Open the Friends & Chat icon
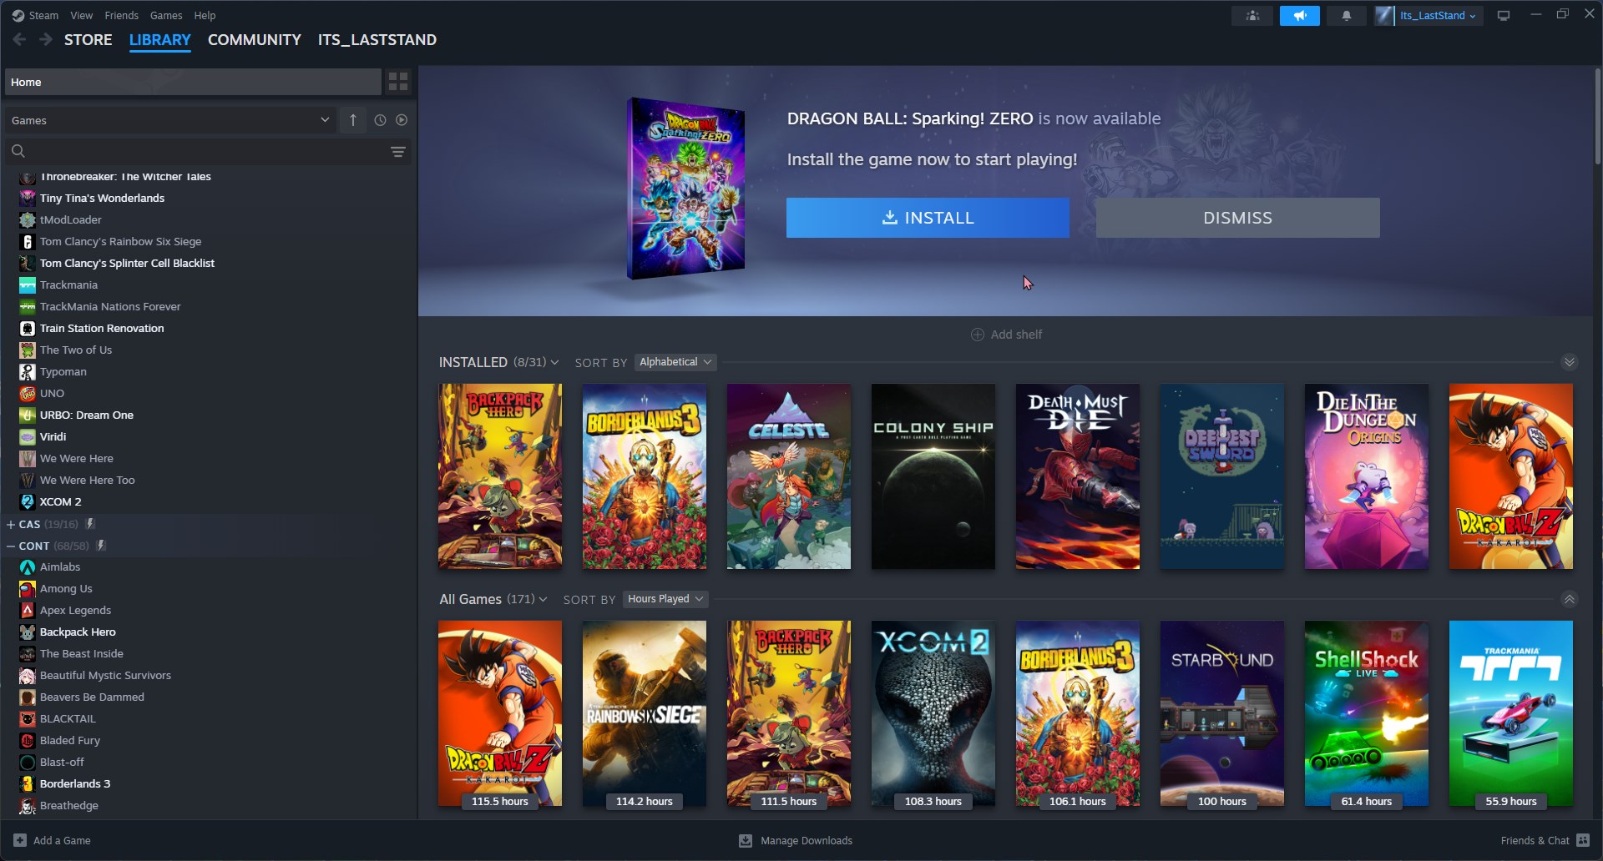The height and width of the screenshot is (861, 1603). point(1583,840)
